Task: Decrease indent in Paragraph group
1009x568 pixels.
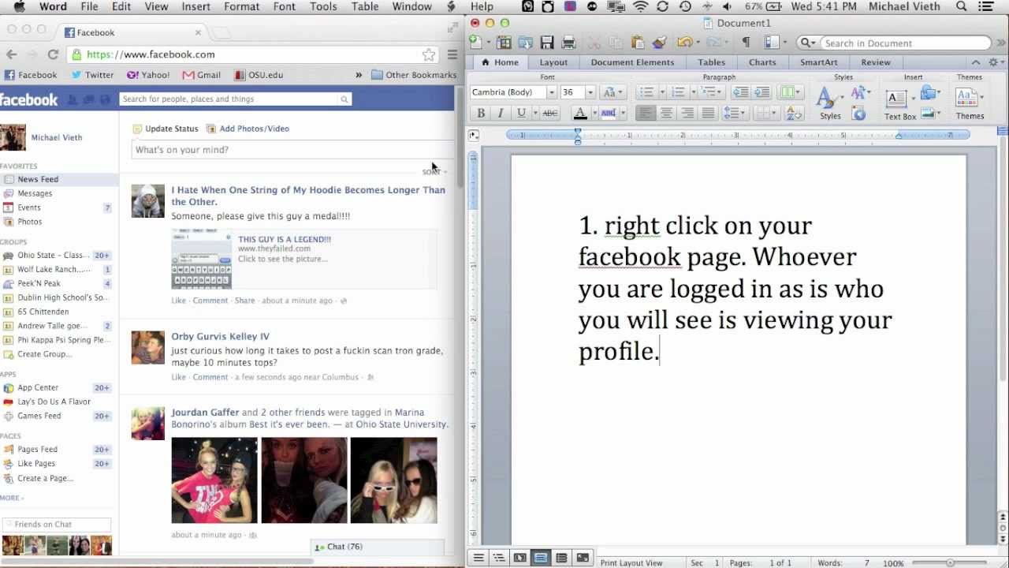Action: click(740, 92)
